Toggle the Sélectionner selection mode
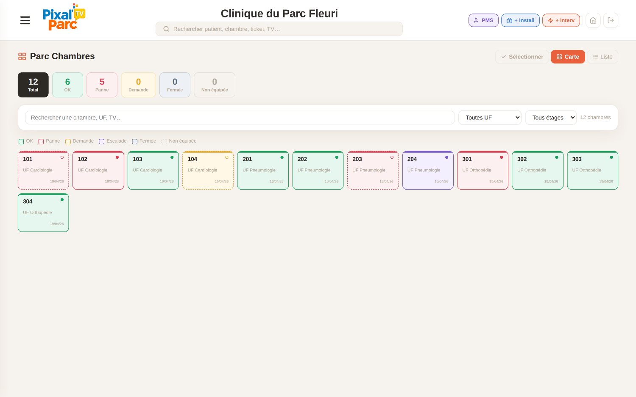636x397 pixels. click(522, 57)
